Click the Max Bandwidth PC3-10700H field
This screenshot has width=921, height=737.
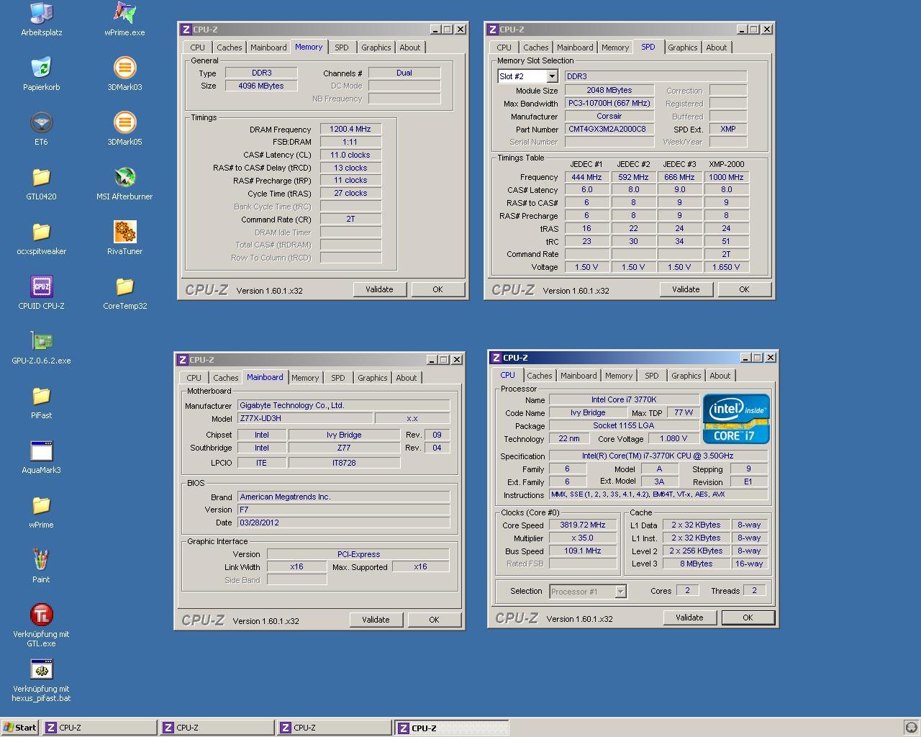(x=609, y=104)
